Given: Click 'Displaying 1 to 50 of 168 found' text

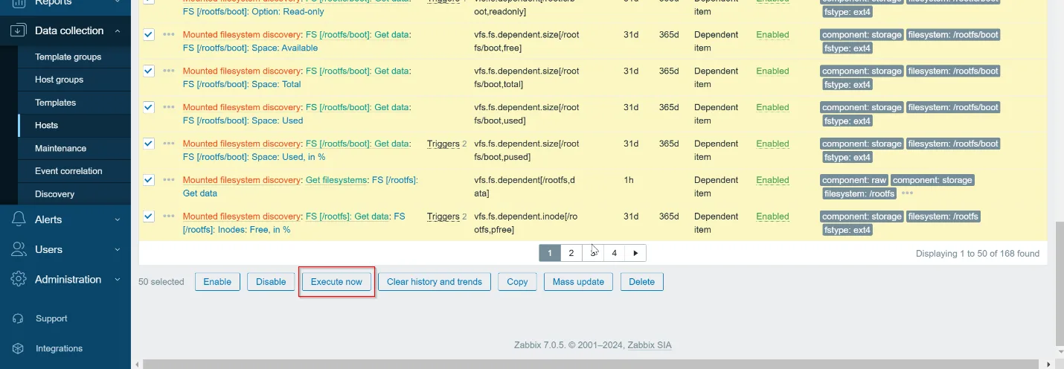Looking at the screenshot, I should 978,254.
